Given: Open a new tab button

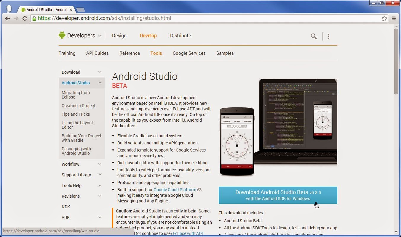Looking at the screenshot, I should coord(80,10).
